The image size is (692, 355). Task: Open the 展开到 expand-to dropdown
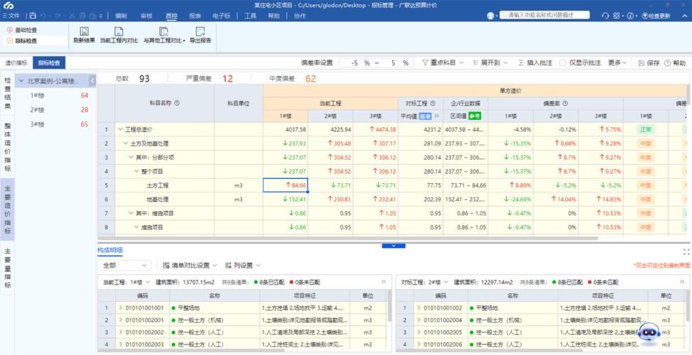[490, 63]
